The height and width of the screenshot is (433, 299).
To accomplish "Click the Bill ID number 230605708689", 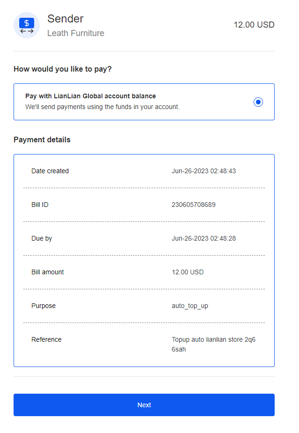I will (x=194, y=205).
